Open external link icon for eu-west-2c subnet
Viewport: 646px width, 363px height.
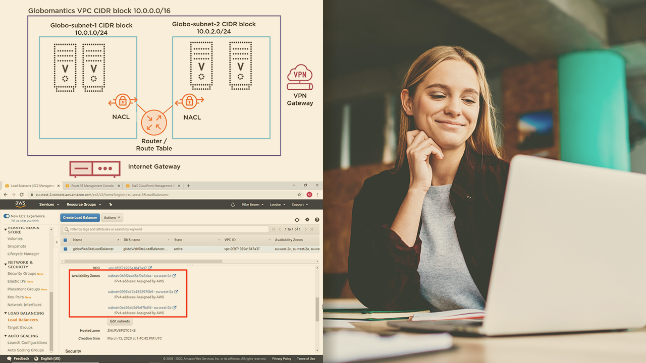(x=175, y=276)
